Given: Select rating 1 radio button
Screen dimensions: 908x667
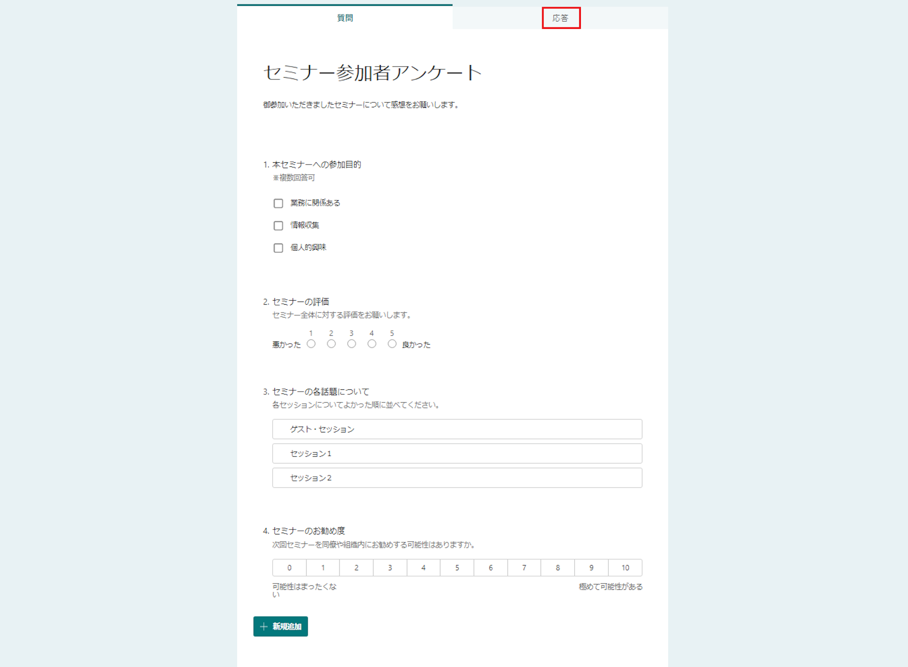Looking at the screenshot, I should 311,344.
